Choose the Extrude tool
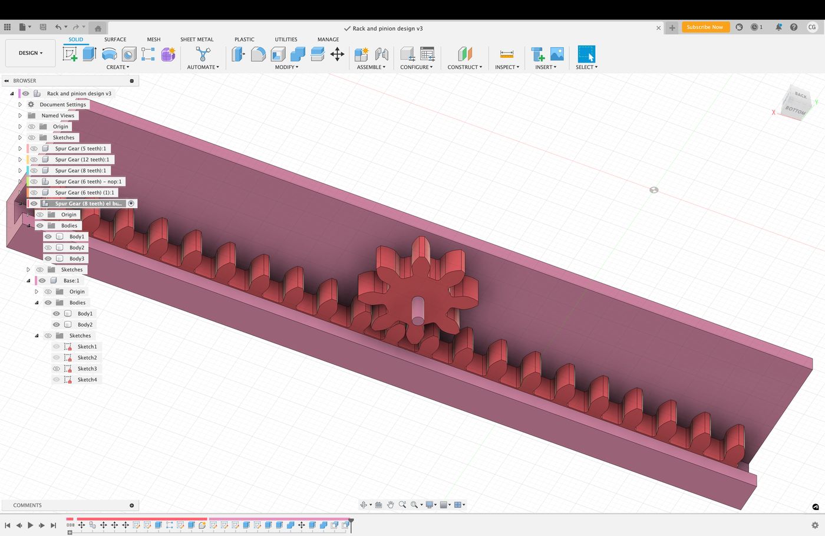The width and height of the screenshot is (825, 536). 90,54
